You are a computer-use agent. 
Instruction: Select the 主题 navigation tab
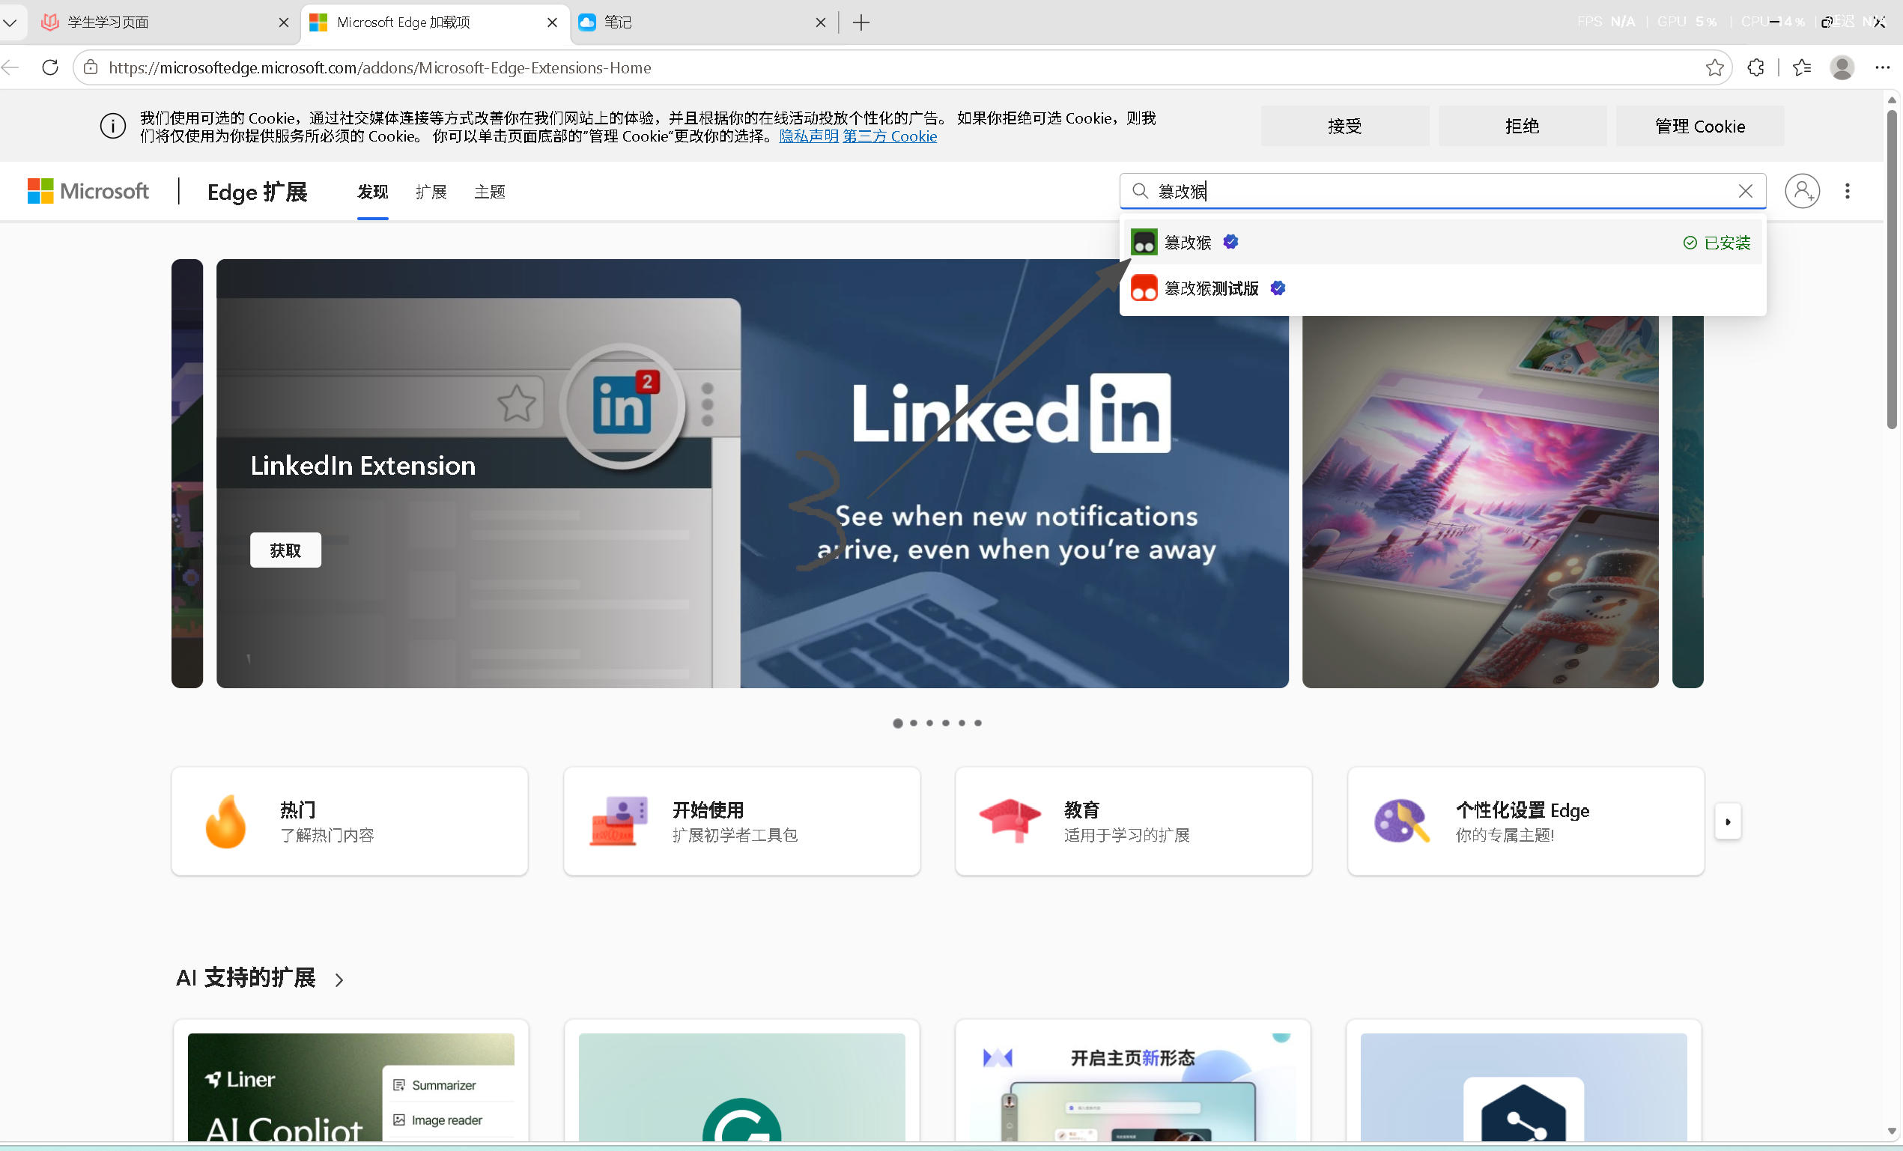point(490,192)
